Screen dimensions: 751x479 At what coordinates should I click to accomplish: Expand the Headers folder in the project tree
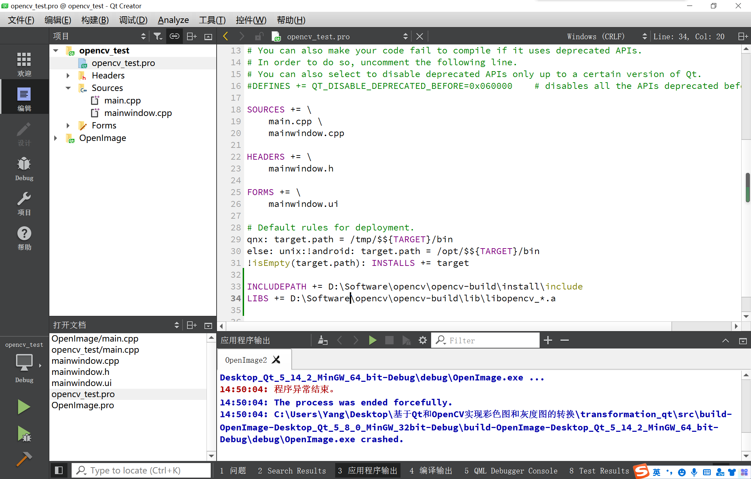coord(68,76)
